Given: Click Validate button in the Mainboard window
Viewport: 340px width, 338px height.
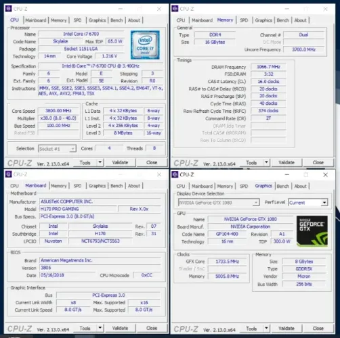Looking at the screenshot, I should (x=120, y=328).
